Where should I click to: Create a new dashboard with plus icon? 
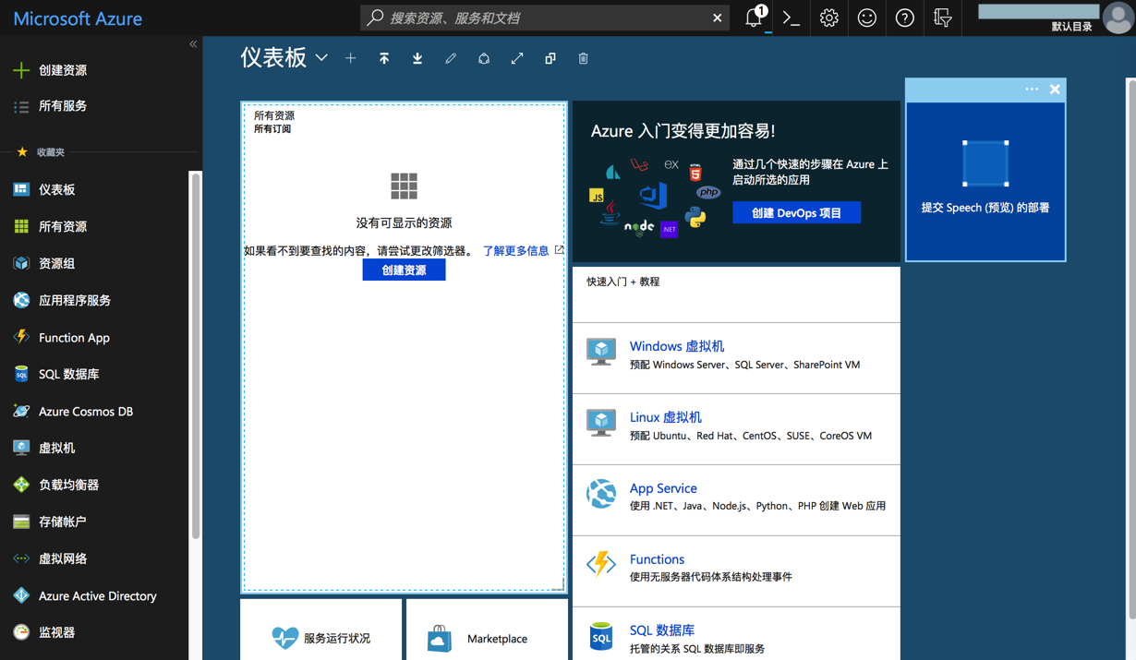(351, 58)
